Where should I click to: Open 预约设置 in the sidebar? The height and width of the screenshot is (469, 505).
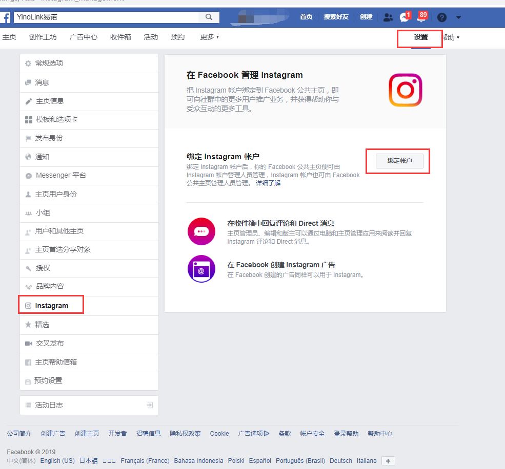89,381
